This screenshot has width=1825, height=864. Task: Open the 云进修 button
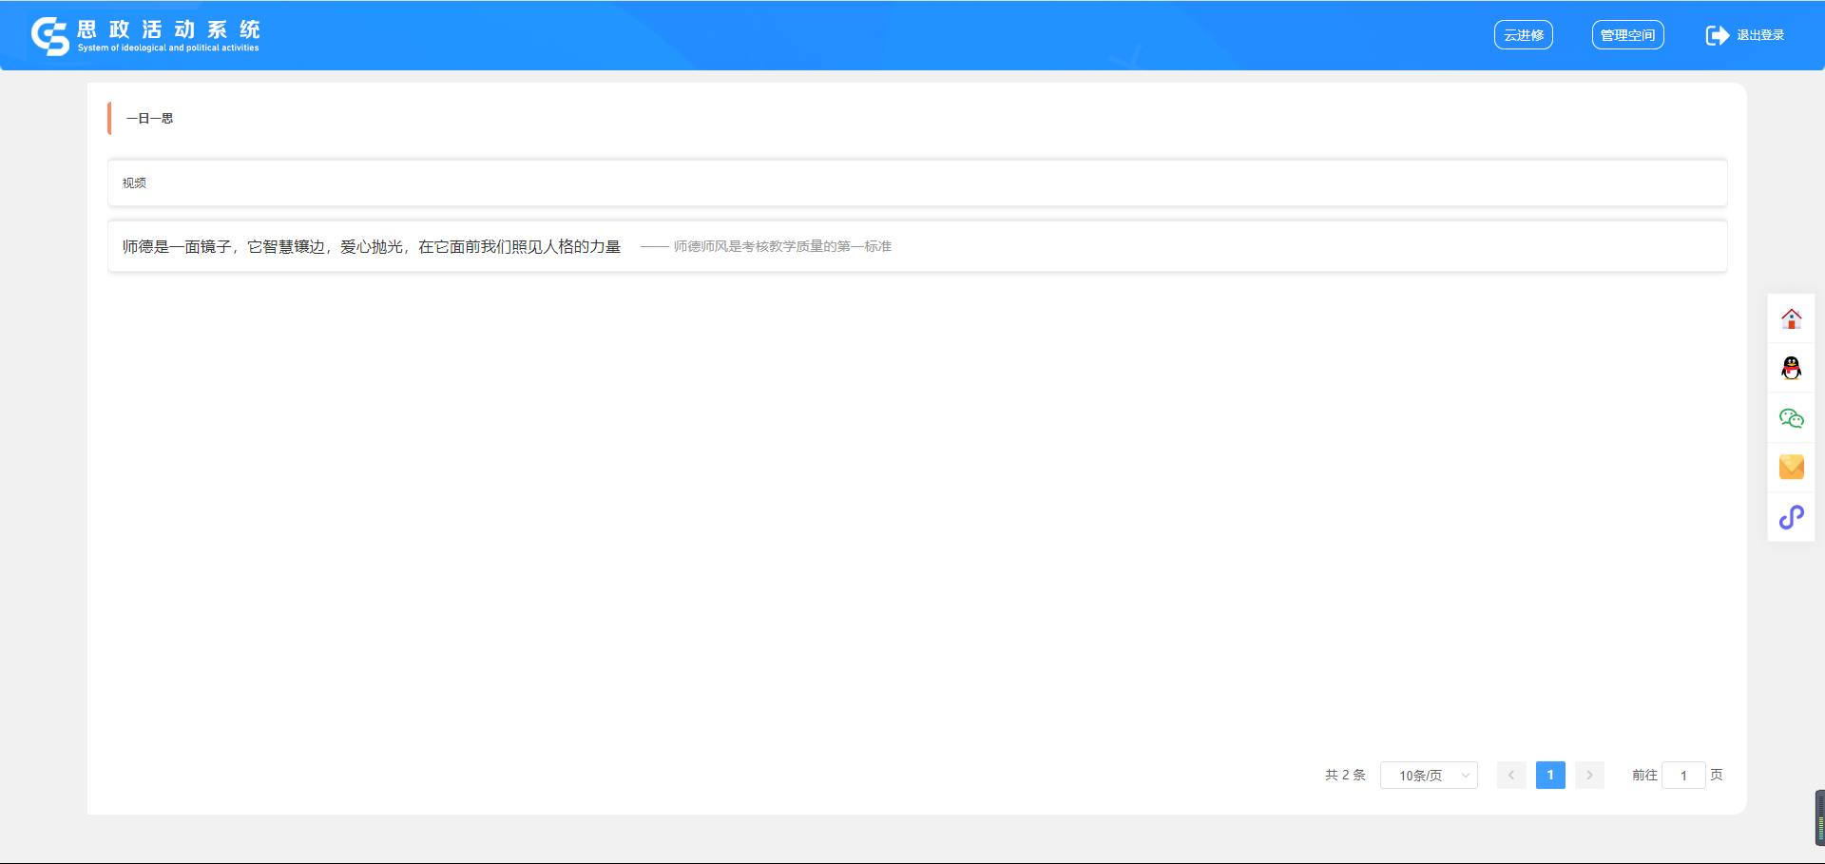(1523, 35)
